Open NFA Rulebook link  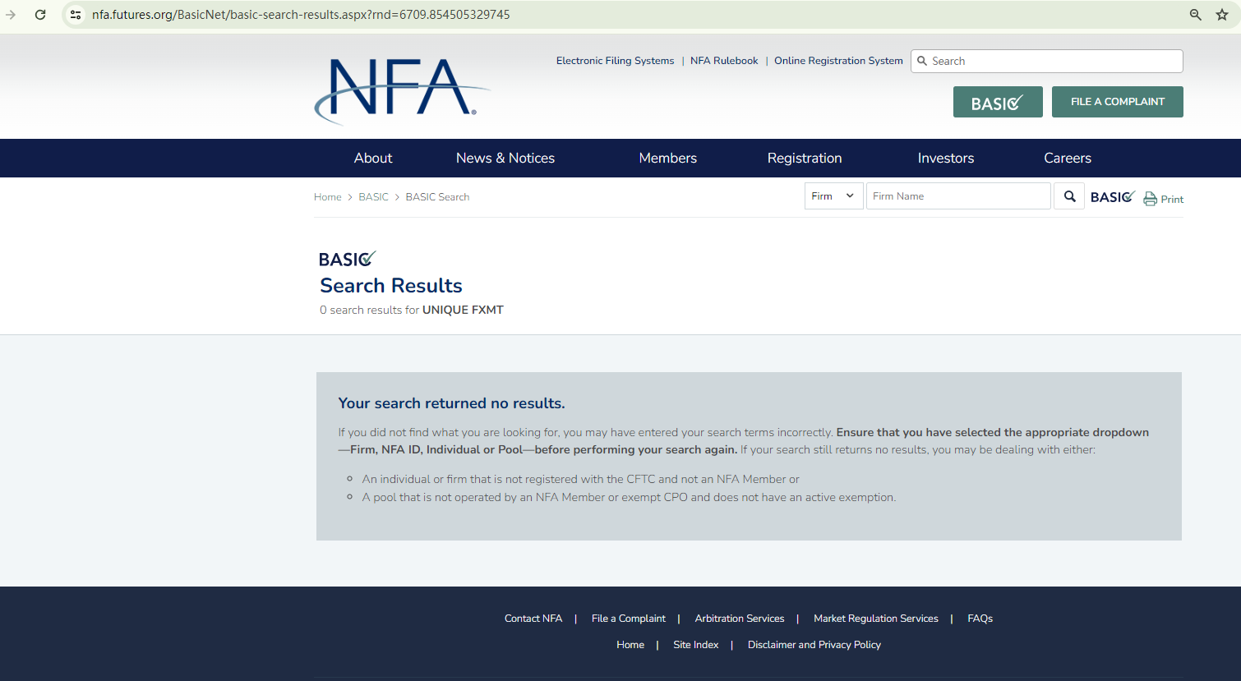click(724, 61)
